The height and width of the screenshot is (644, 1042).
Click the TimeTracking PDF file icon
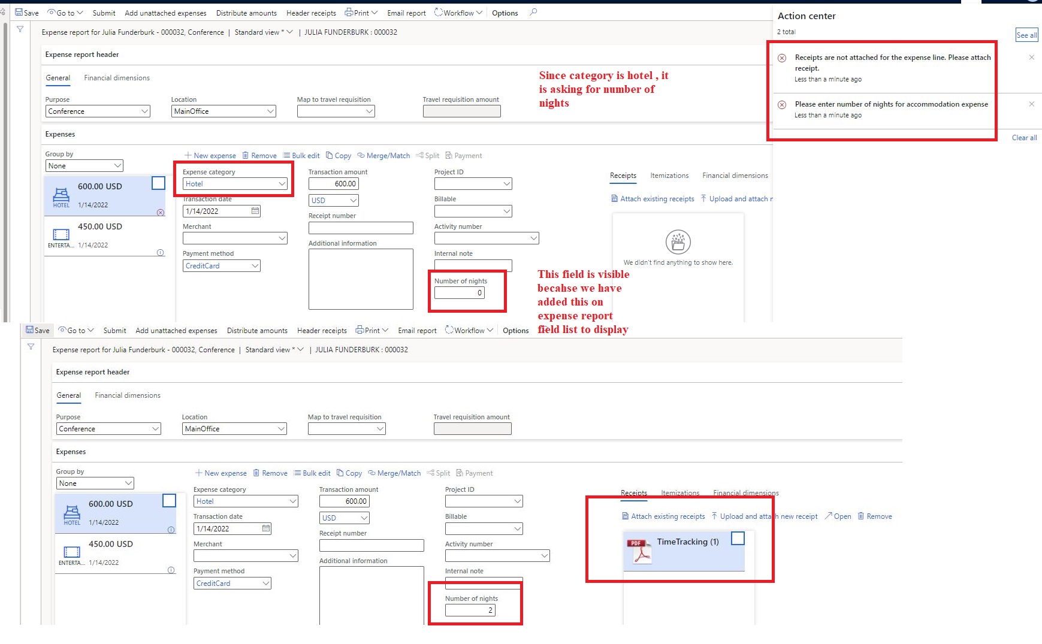pyautogui.click(x=639, y=551)
